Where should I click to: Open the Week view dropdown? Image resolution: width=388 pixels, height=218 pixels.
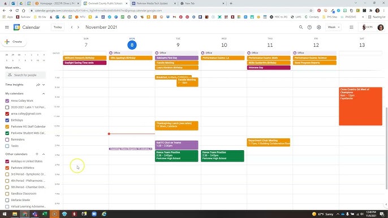point(333,27)
